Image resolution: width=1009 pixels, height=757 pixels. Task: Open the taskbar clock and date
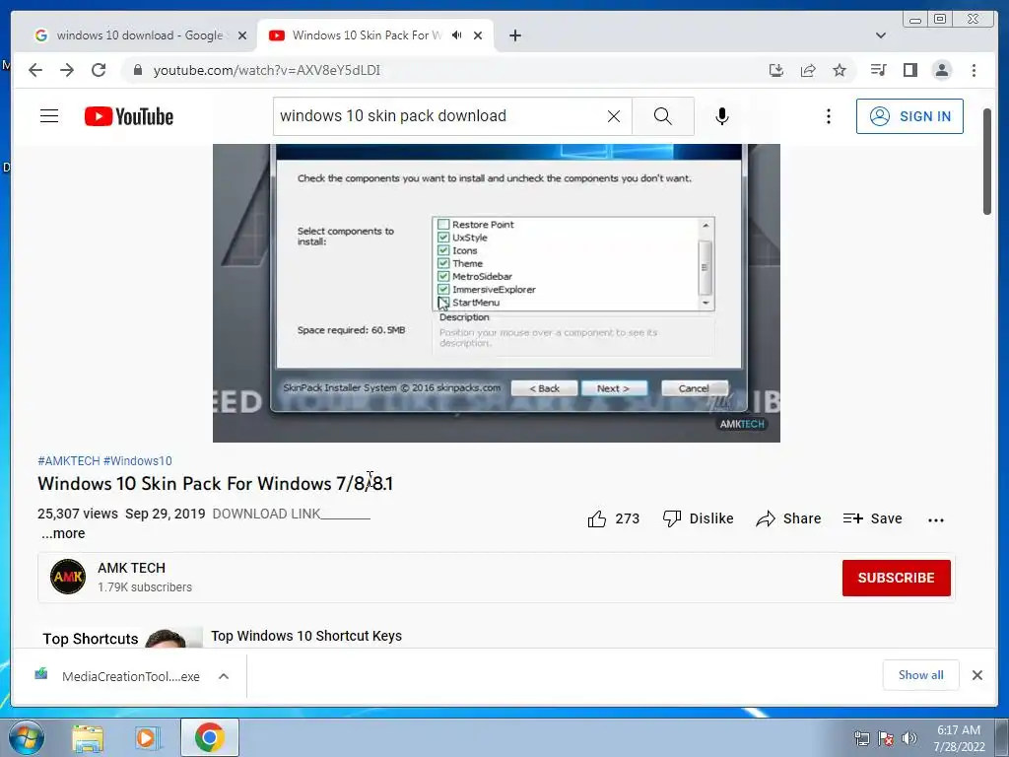coord(959,738)
